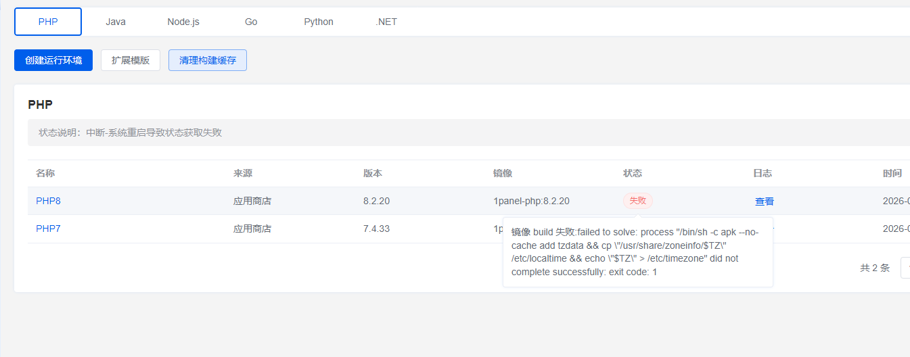Click the 日志 column header
910x357 pixels.
point(763,173)
